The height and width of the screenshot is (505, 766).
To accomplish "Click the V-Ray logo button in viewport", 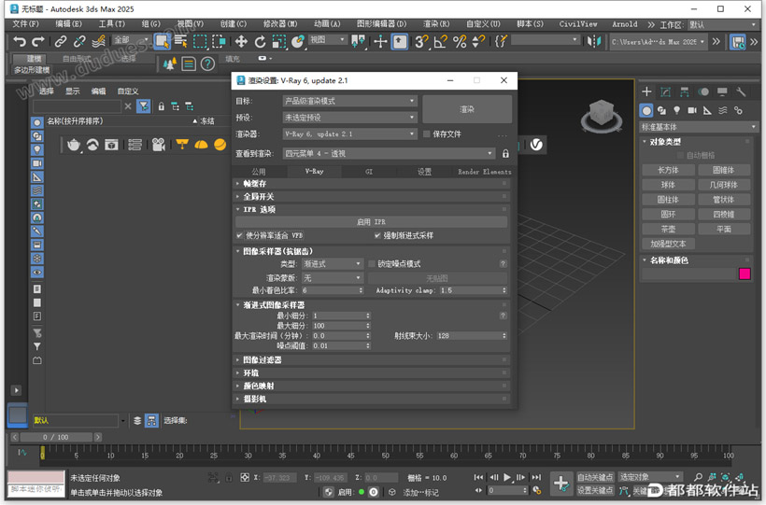I will [x=536, y=145].
